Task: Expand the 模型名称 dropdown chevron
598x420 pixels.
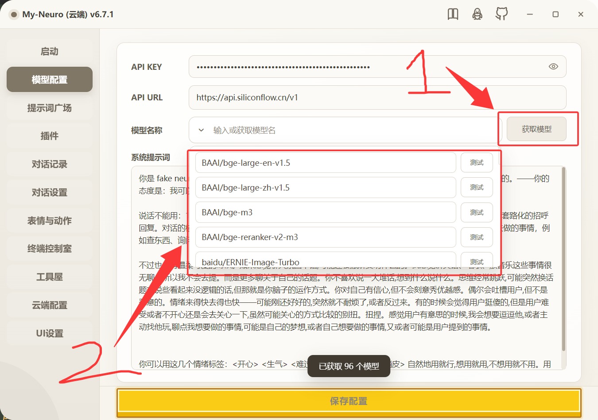Action: 201,130
